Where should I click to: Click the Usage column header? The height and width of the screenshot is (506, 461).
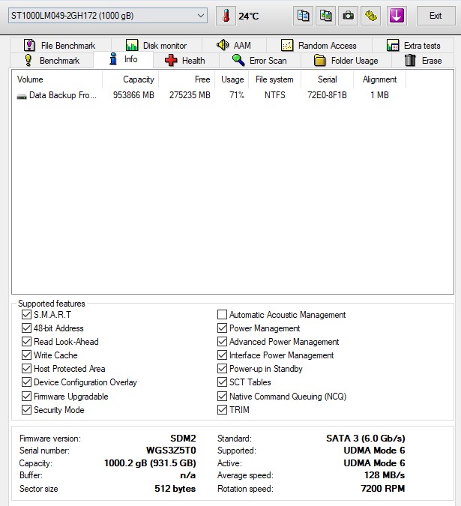click(232, 79)
